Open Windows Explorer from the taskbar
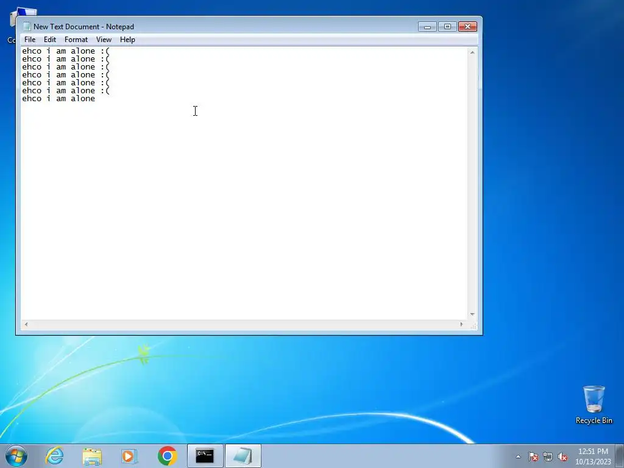 point(92,456)
